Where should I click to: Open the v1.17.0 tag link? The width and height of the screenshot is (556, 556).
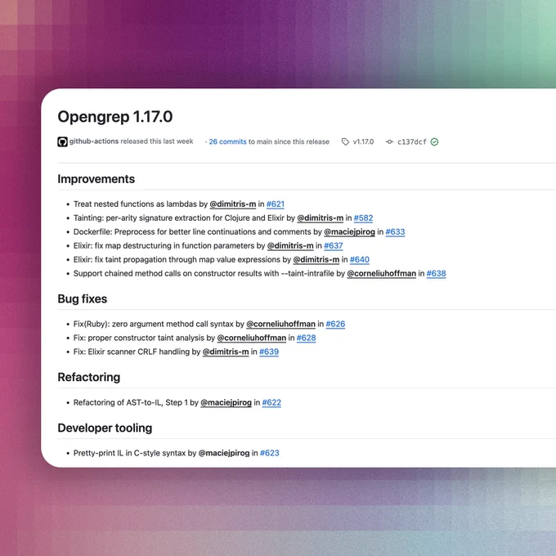pos(364,141)
